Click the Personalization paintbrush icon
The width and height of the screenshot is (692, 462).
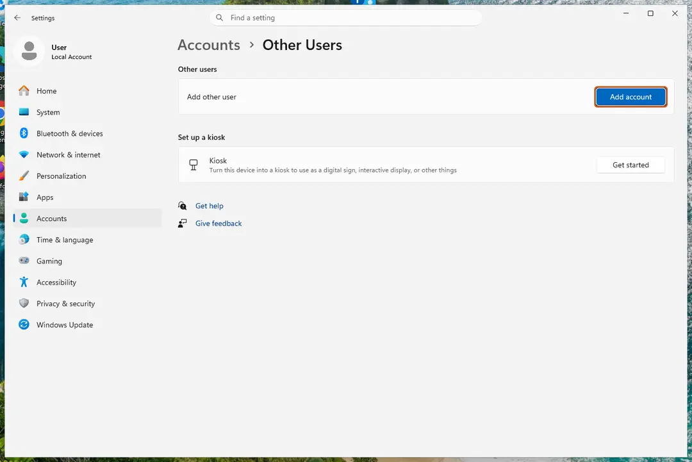(x=24, y=176)
